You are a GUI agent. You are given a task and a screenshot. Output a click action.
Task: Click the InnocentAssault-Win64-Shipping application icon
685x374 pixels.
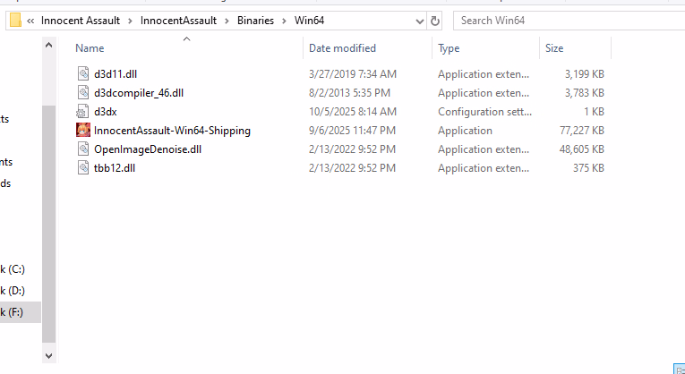click(x=83, y=131)
